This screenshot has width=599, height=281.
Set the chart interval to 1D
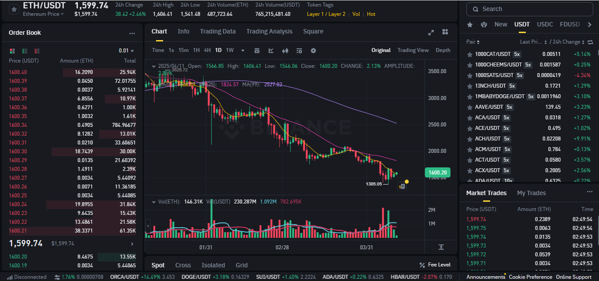coord(218,50)
